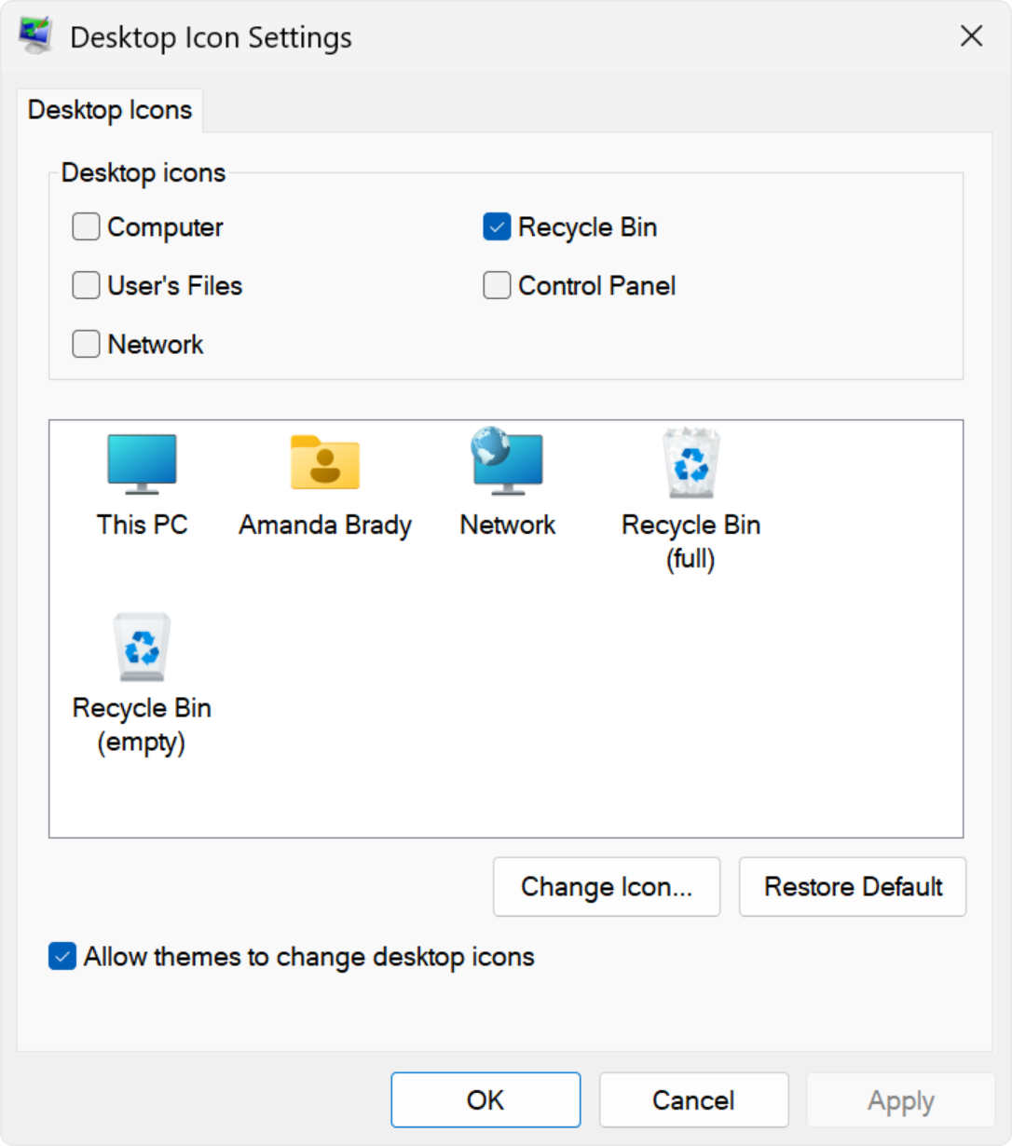Screen dimensions: 1012x1146
Task: Enable the User's Files checkbox
Action: (85, 285)
